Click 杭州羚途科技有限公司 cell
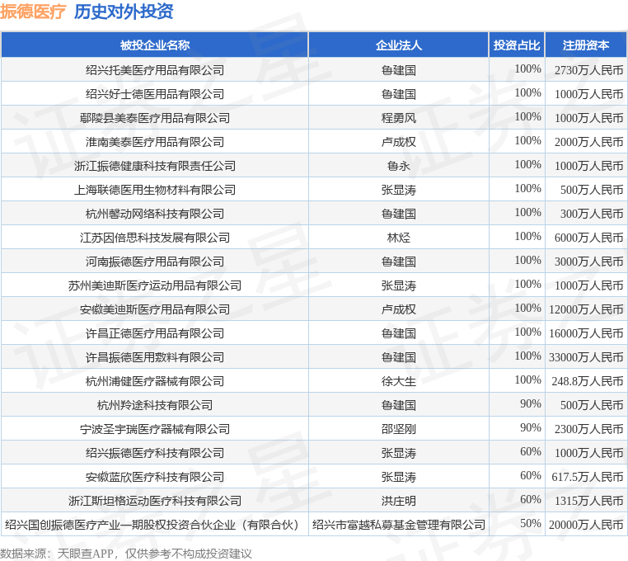 coord(155,405)
